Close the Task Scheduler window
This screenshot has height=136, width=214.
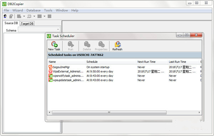point(196,35)
